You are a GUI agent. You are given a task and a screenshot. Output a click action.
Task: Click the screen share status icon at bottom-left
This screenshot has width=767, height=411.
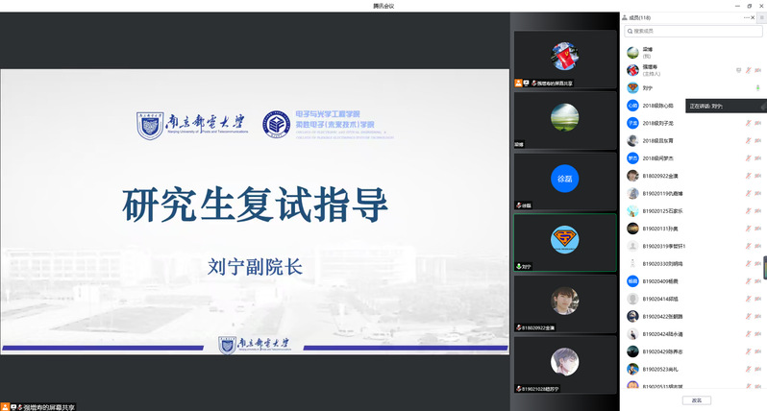[6, 406]
